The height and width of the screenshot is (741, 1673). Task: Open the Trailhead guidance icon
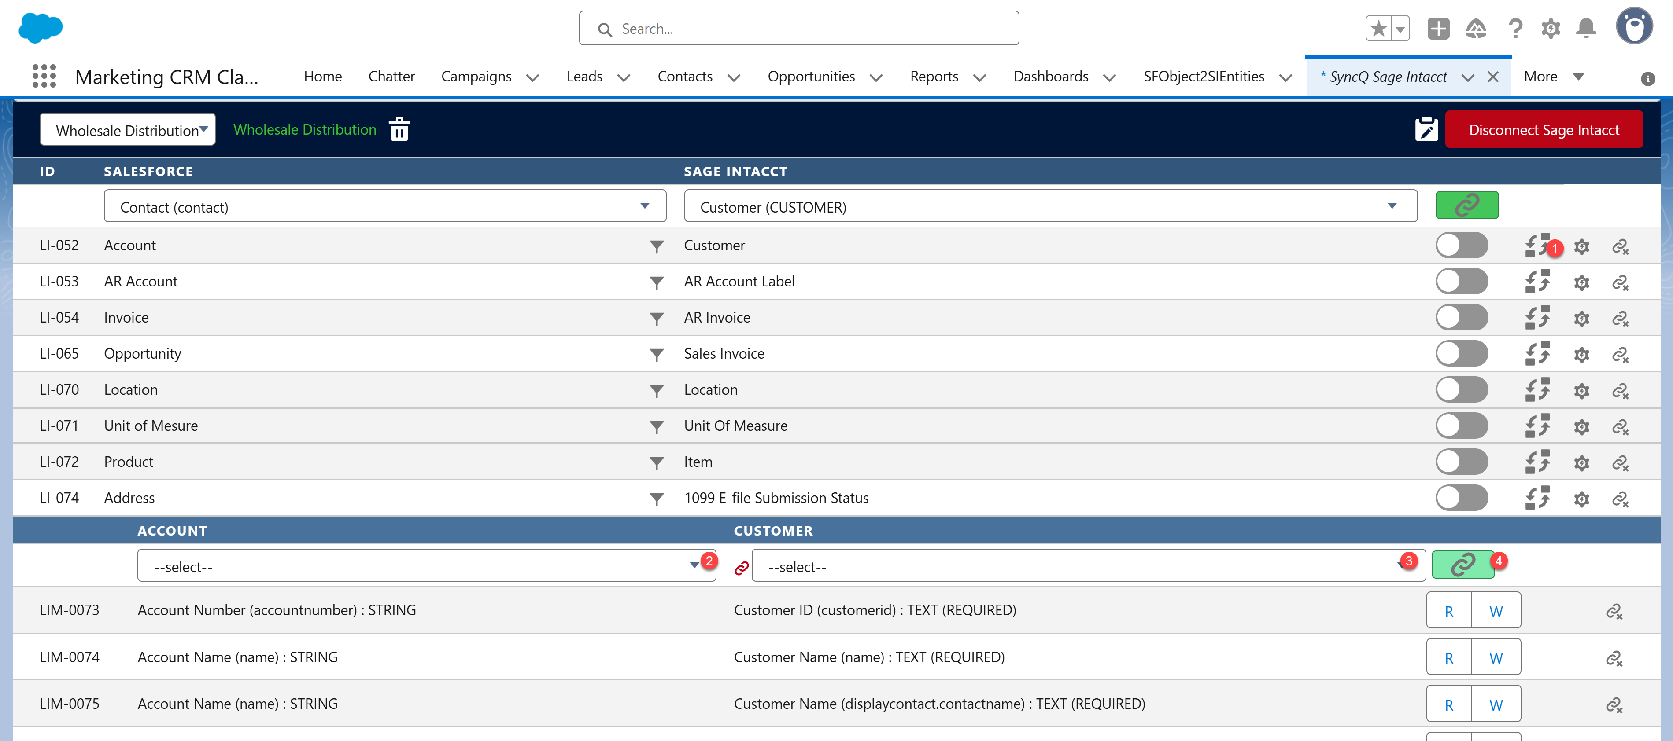pos(1476,29)
